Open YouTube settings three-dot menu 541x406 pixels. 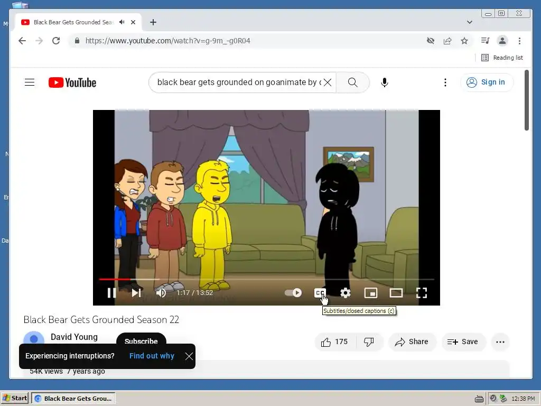pos(445,82)
